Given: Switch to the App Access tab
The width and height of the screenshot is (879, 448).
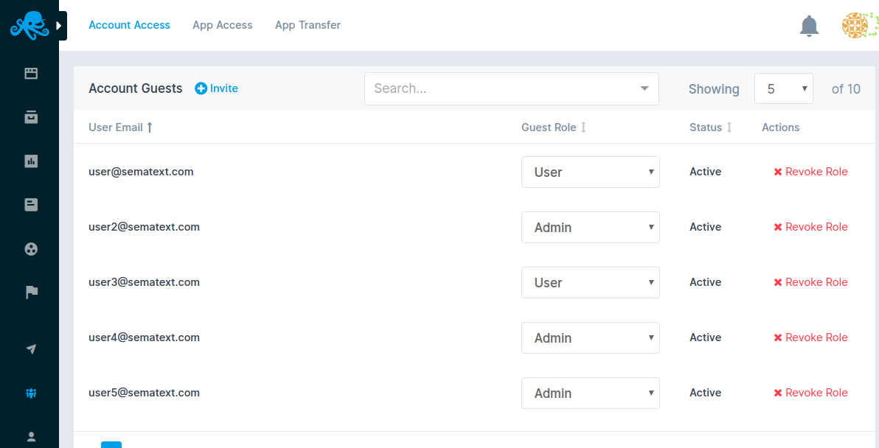Looking at the screenshot, I should click(x=223, y=25).
